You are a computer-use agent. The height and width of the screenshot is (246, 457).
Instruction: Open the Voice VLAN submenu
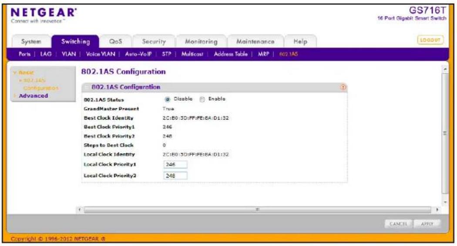pyautogui.click(x=101, y=54)
